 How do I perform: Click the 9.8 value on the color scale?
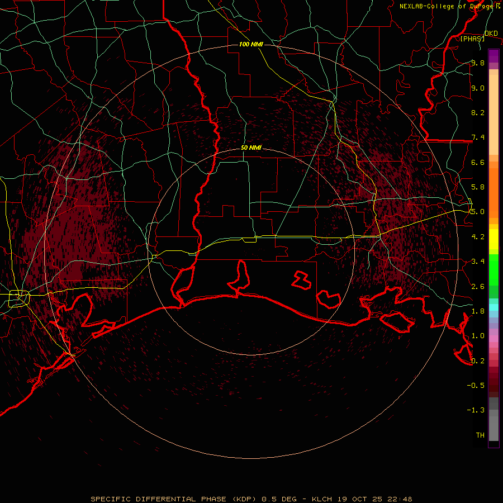pos(478,63)
